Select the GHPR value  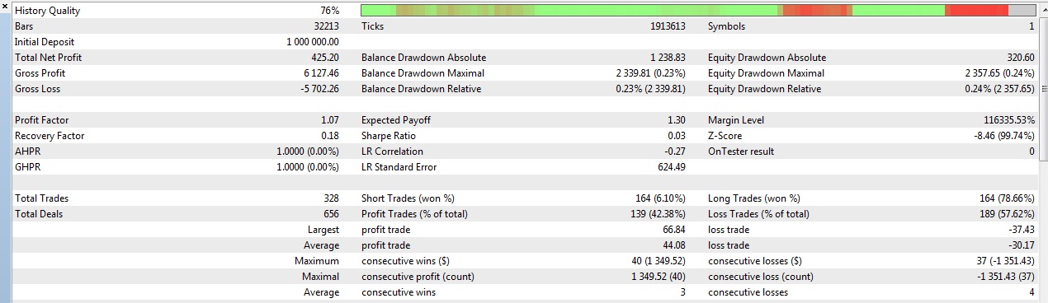pyautogui.click(x=309, y=167)
